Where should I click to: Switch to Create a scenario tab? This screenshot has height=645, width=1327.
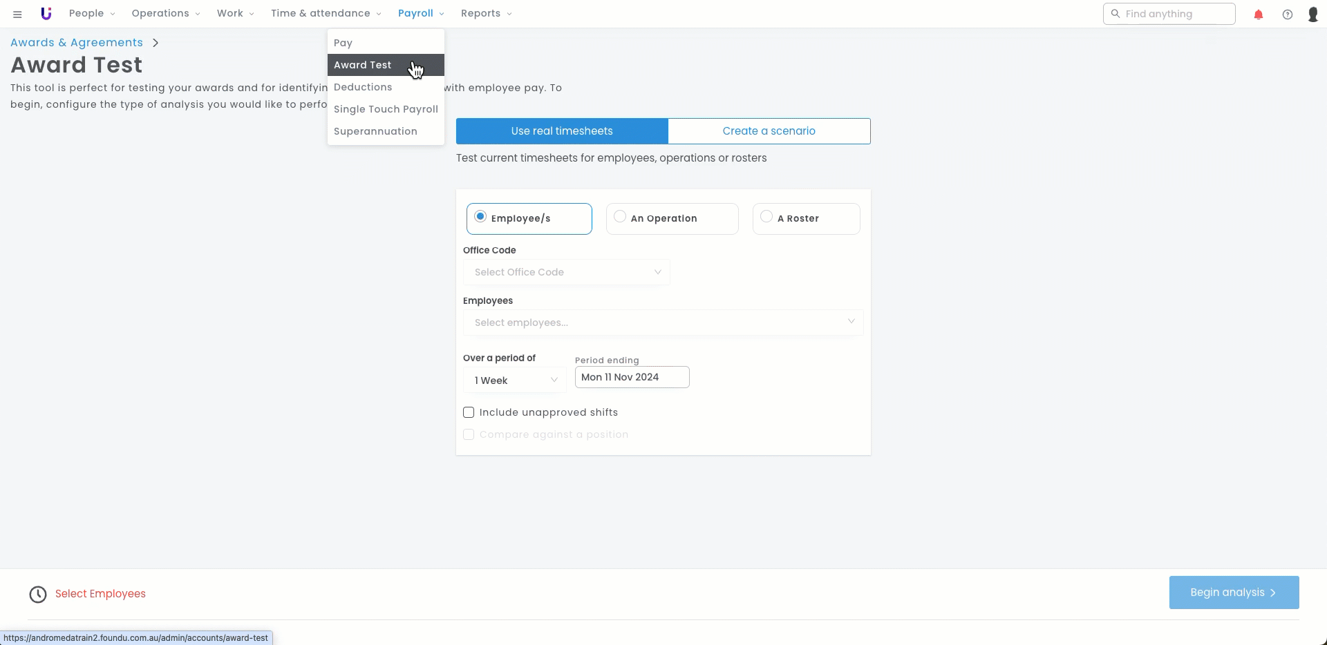point(769,131)
